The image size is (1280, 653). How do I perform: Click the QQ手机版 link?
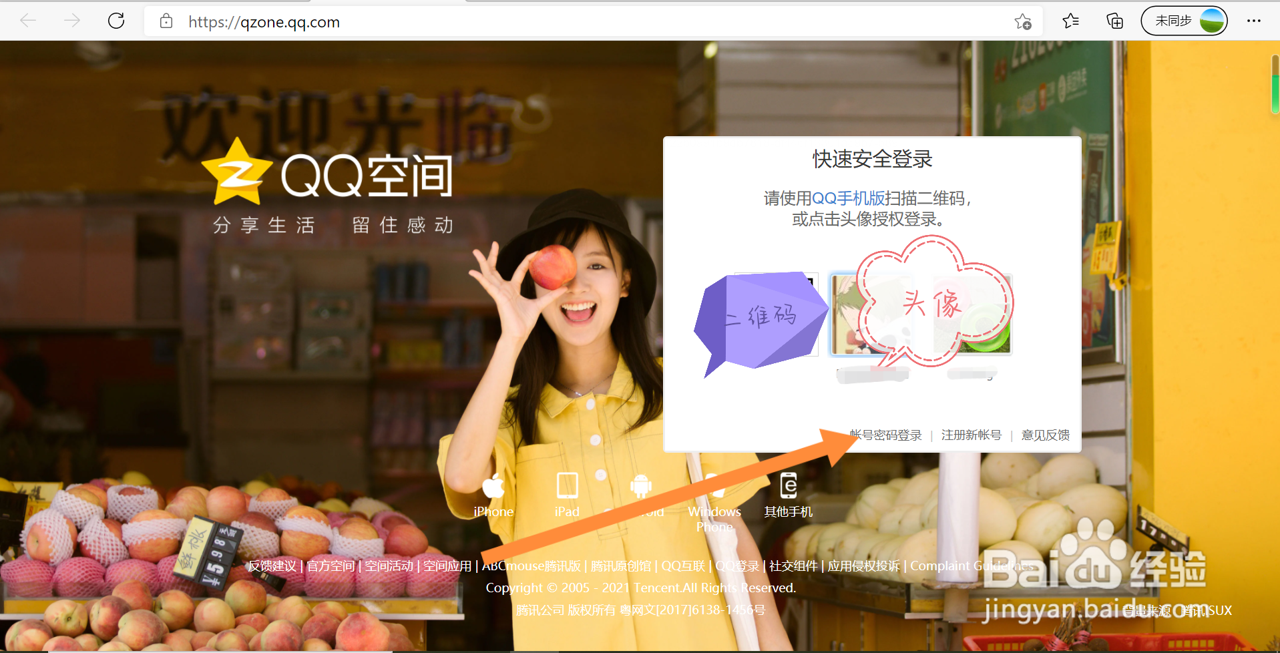point(848,198)
